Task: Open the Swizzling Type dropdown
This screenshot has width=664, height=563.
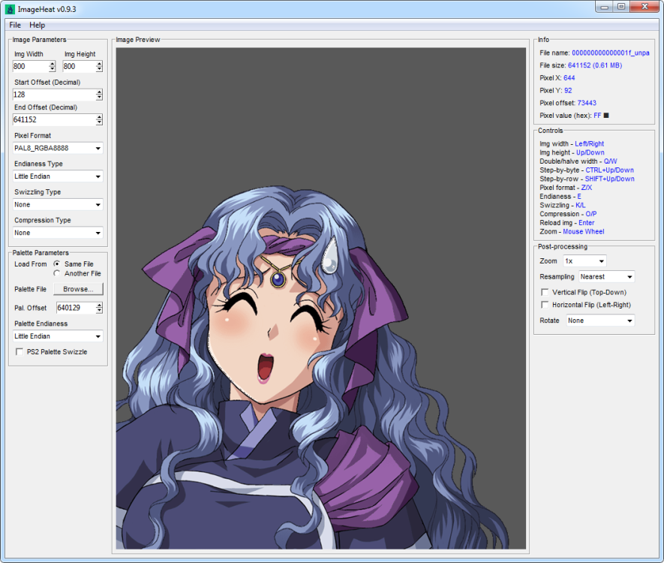Action: coord(58,205)
